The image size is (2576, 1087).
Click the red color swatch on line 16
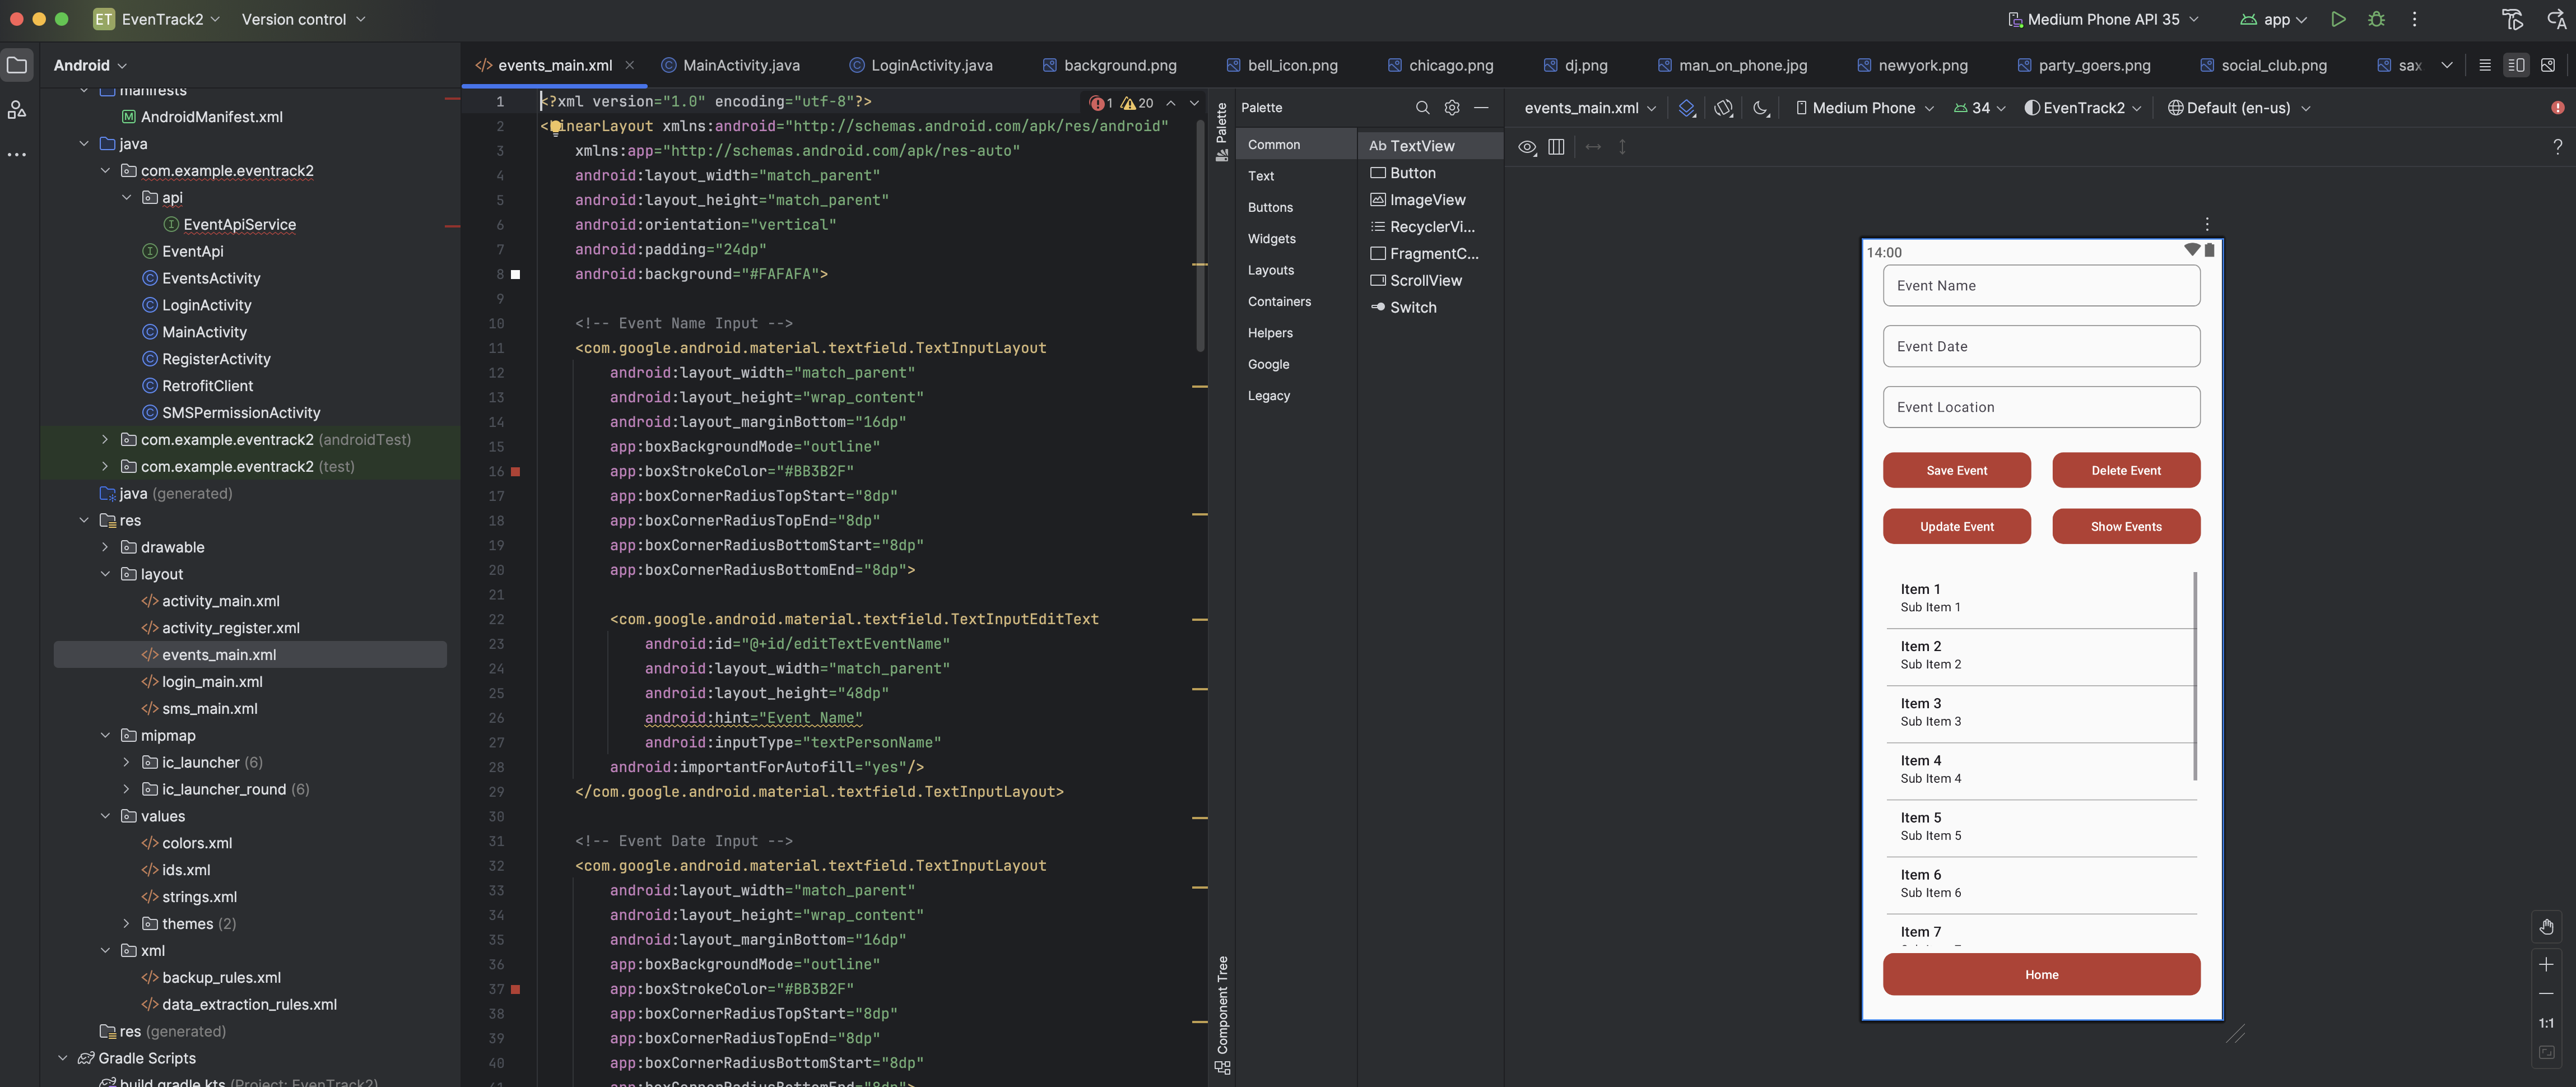pos(516,471)
